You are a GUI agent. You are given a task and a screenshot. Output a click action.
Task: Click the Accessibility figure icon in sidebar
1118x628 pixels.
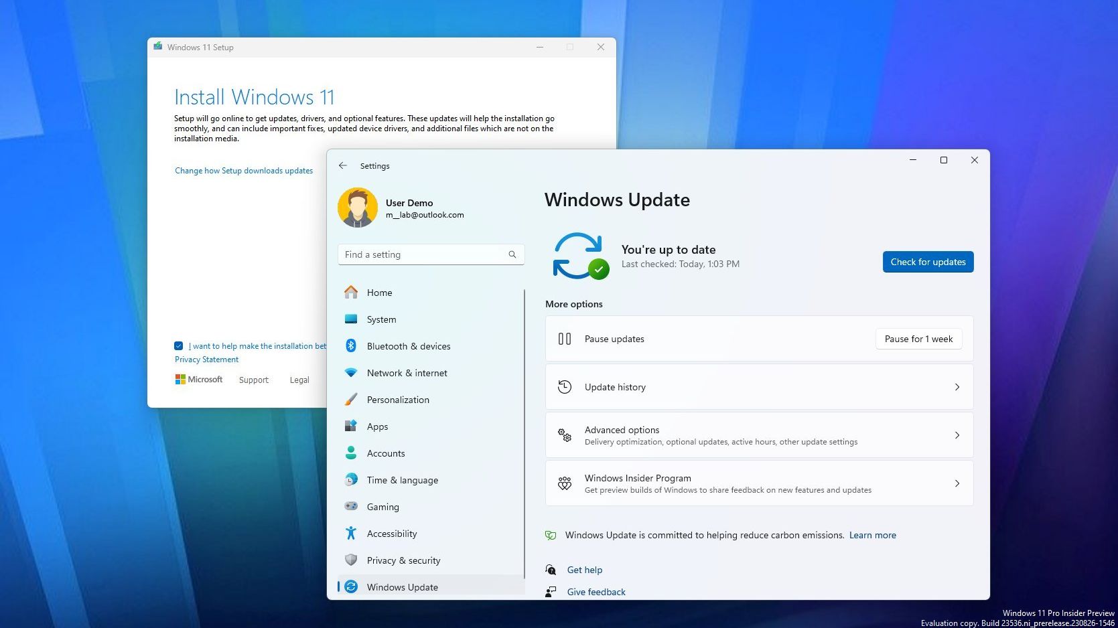(x=351, y=533)
